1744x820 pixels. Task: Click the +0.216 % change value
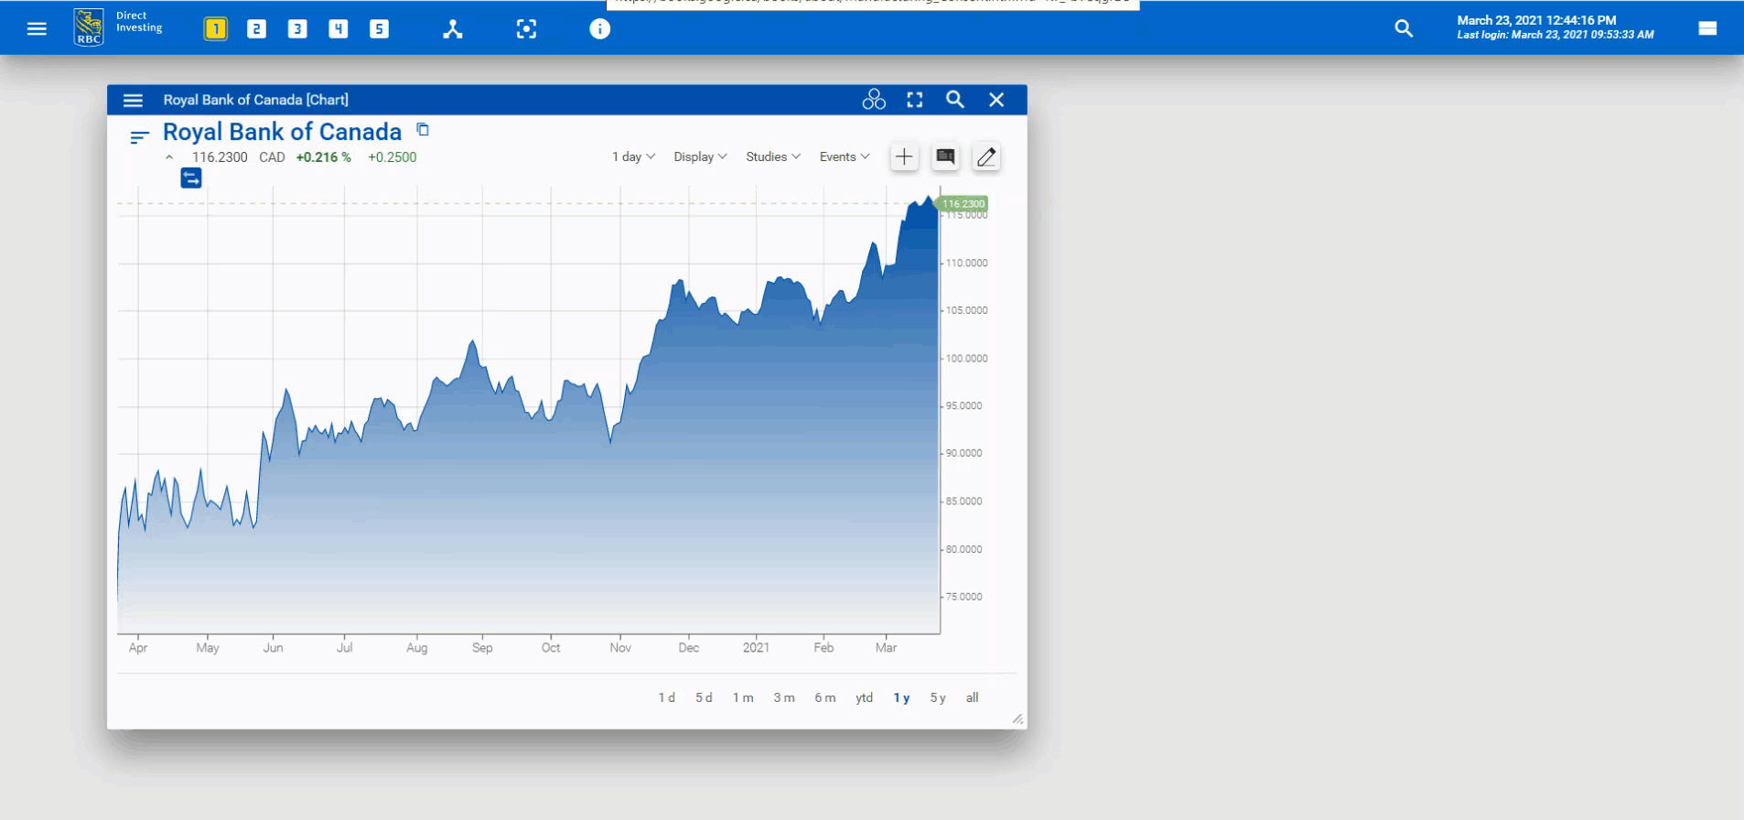[x=324, y=157]
